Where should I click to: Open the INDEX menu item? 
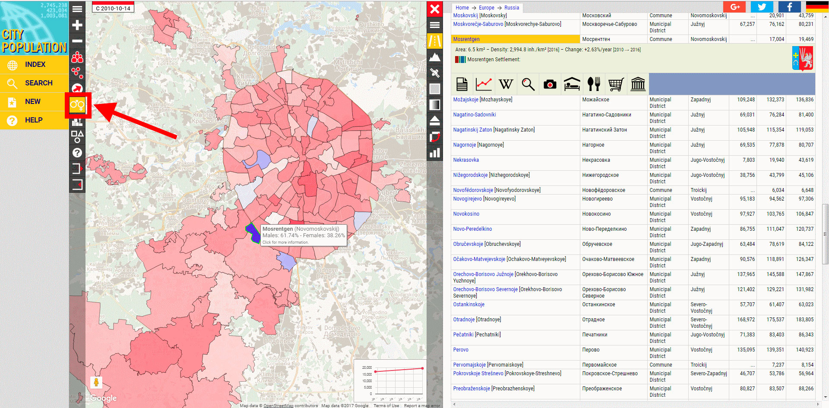pos(35,64)
